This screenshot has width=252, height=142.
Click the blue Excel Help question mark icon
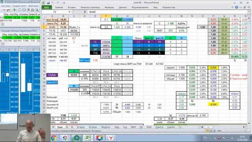(x=236, y=7)
